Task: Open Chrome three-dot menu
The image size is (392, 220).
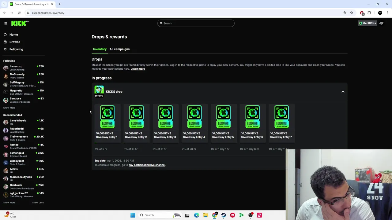Action: coord(387,13)
